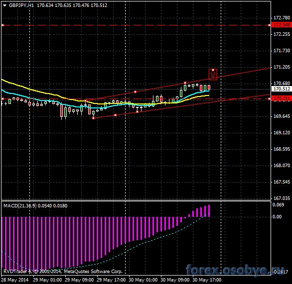Click the 28 May 2014 date label
Image resolution: width=292 pixels, height=284 pixels.
point(15,280)
